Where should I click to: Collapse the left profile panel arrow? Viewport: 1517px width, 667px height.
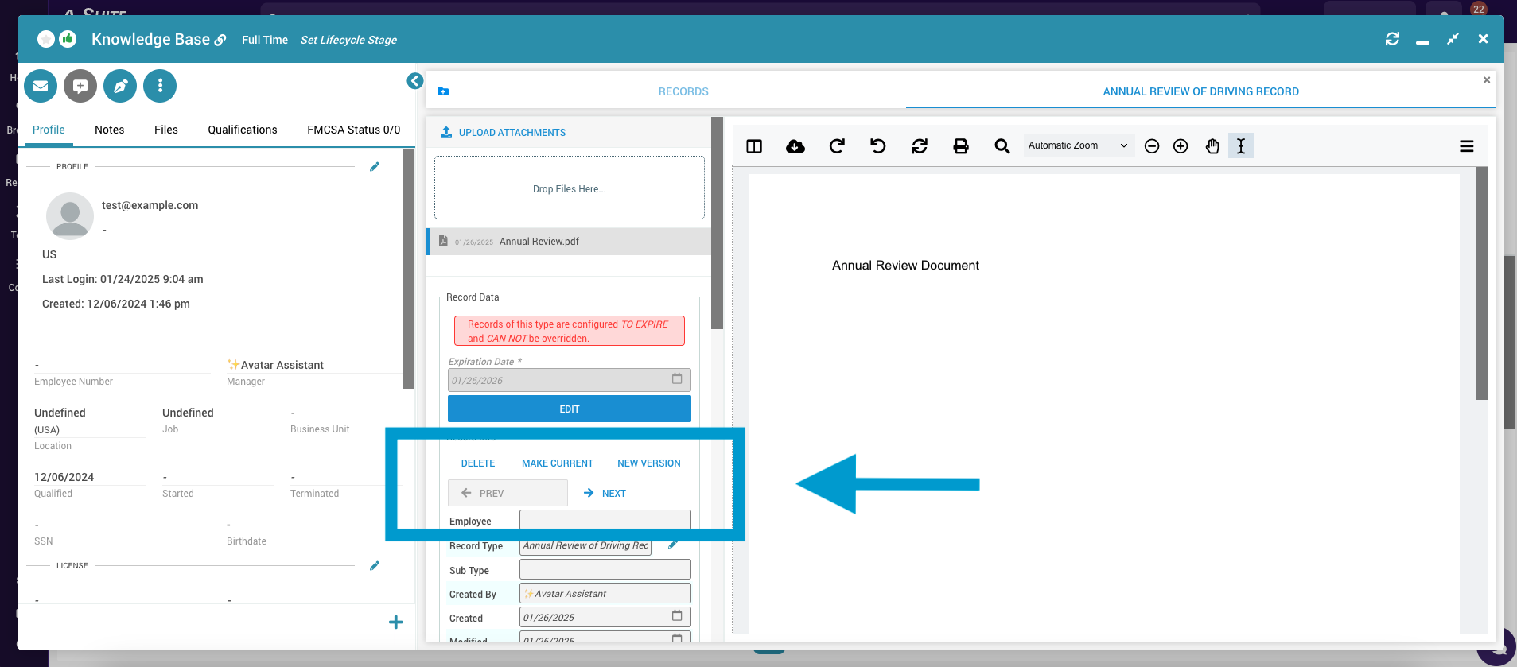tap(415, 81)
